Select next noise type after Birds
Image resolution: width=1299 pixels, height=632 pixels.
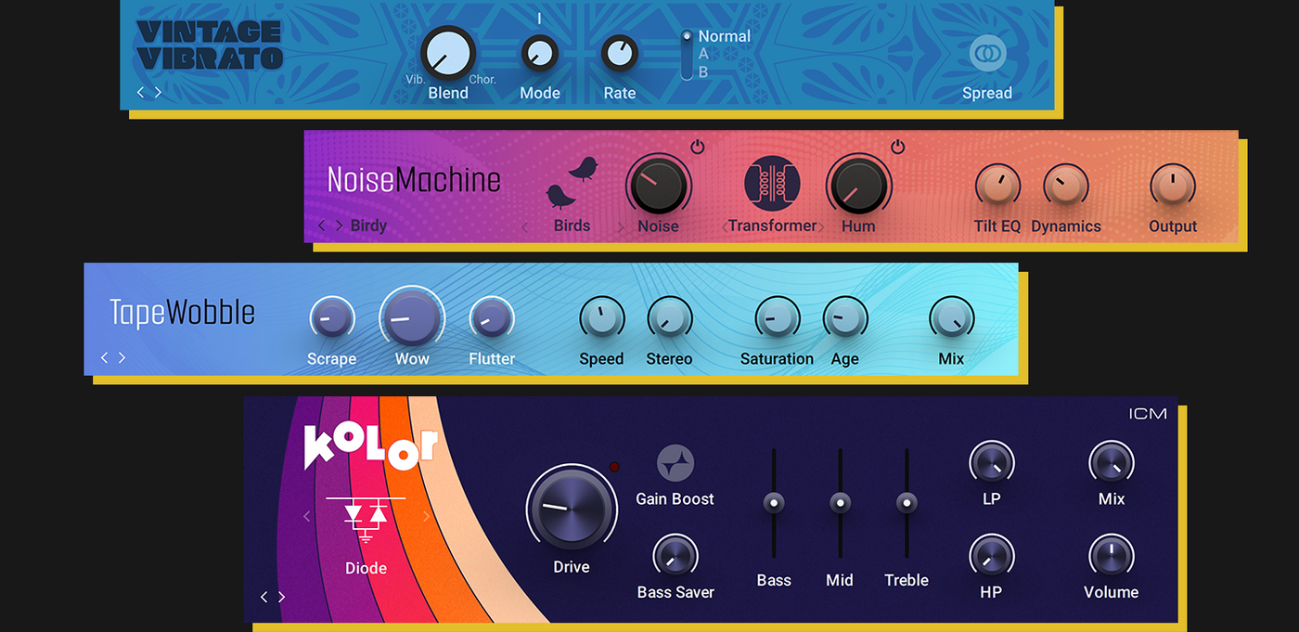click(621, 226)
